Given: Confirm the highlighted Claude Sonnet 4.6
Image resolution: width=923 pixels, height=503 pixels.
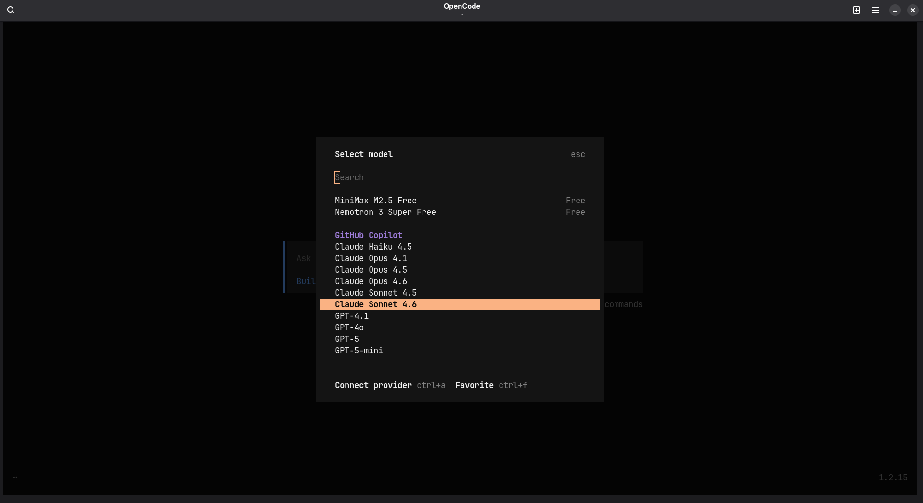Looking at the screenshot, I should pyautogui.click(x=376, y=304).
